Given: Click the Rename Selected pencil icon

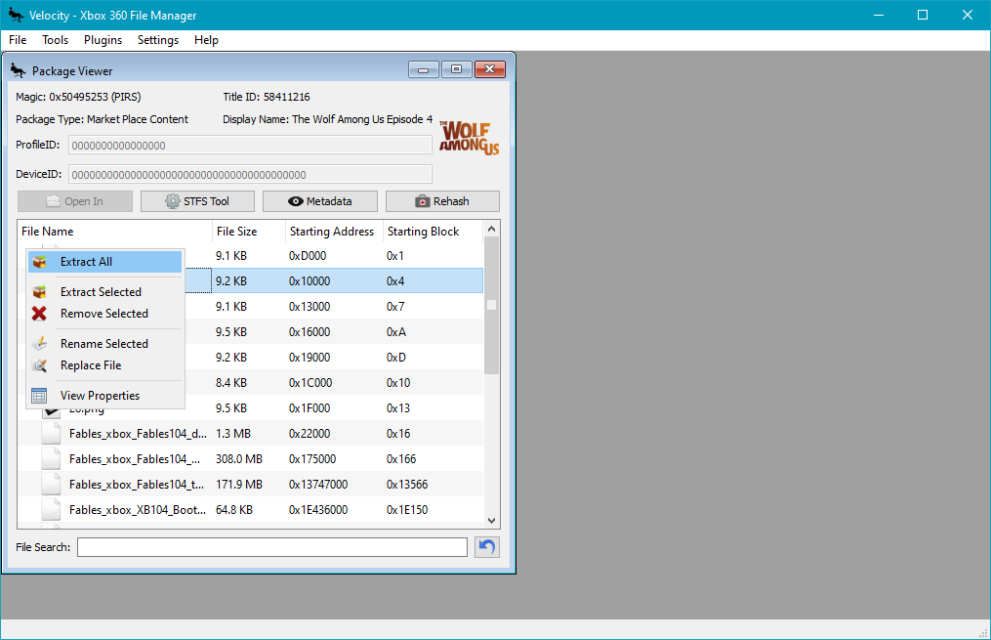Looking at the screenshot, I should 39,344.
